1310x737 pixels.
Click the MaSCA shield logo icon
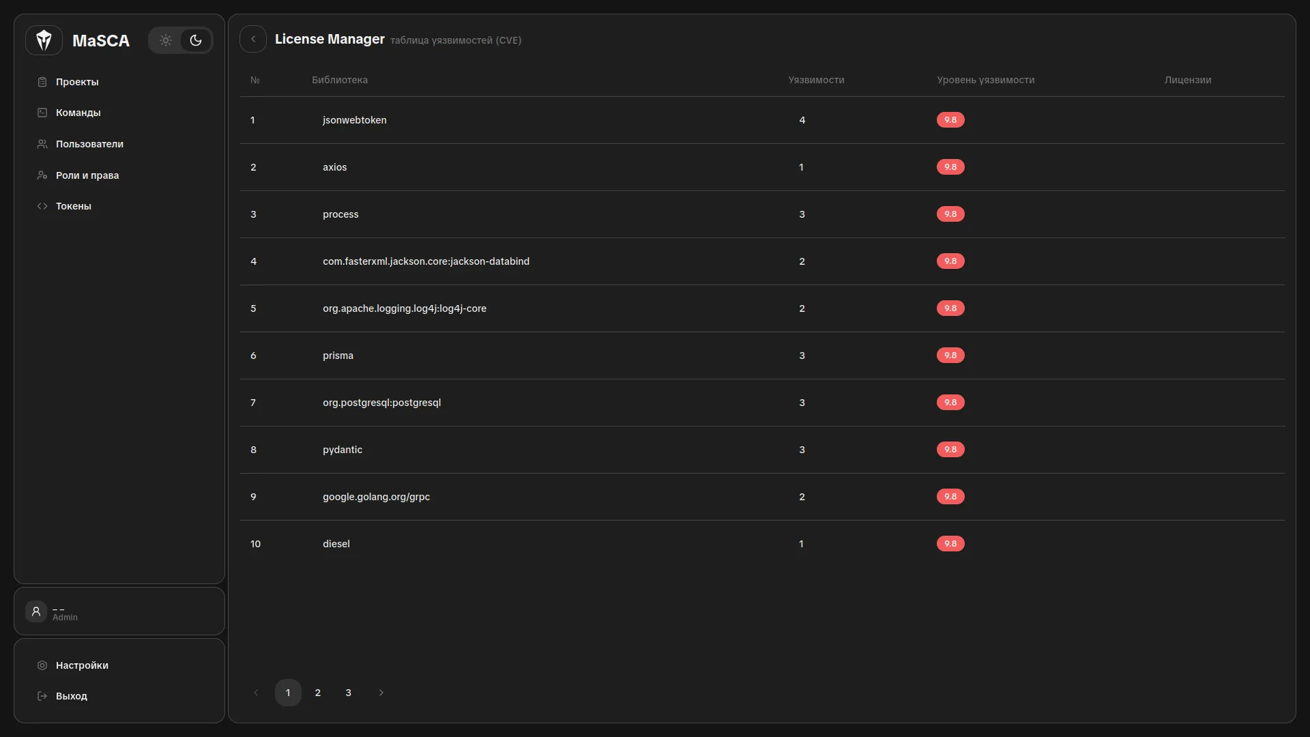click(x=44, y=40)
